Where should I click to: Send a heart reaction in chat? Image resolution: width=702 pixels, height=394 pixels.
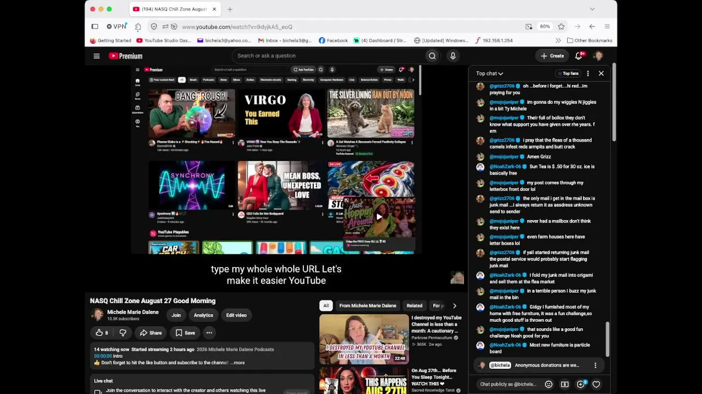point(596,384)
